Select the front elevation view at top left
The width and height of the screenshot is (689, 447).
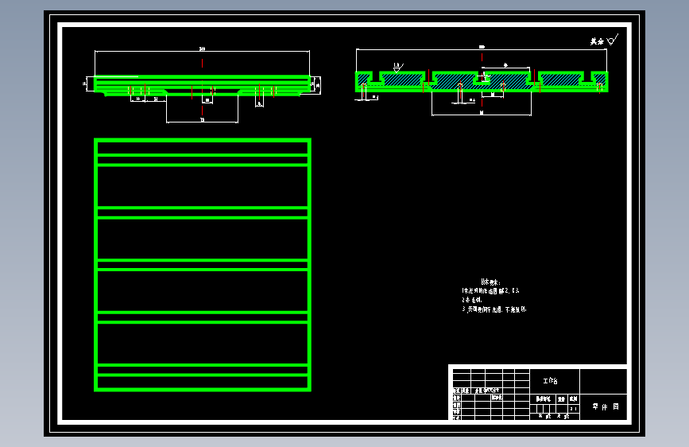point(202,85)
